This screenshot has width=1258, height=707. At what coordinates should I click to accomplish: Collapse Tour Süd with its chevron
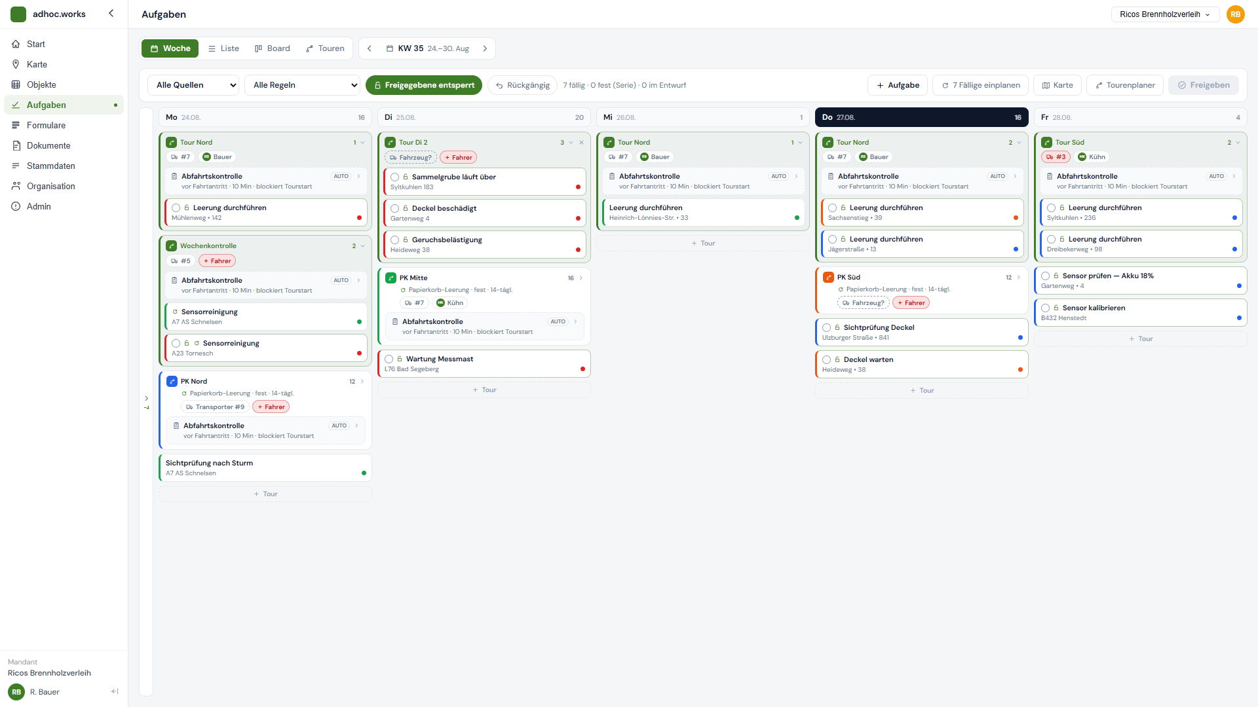(x=1238, y=142)
